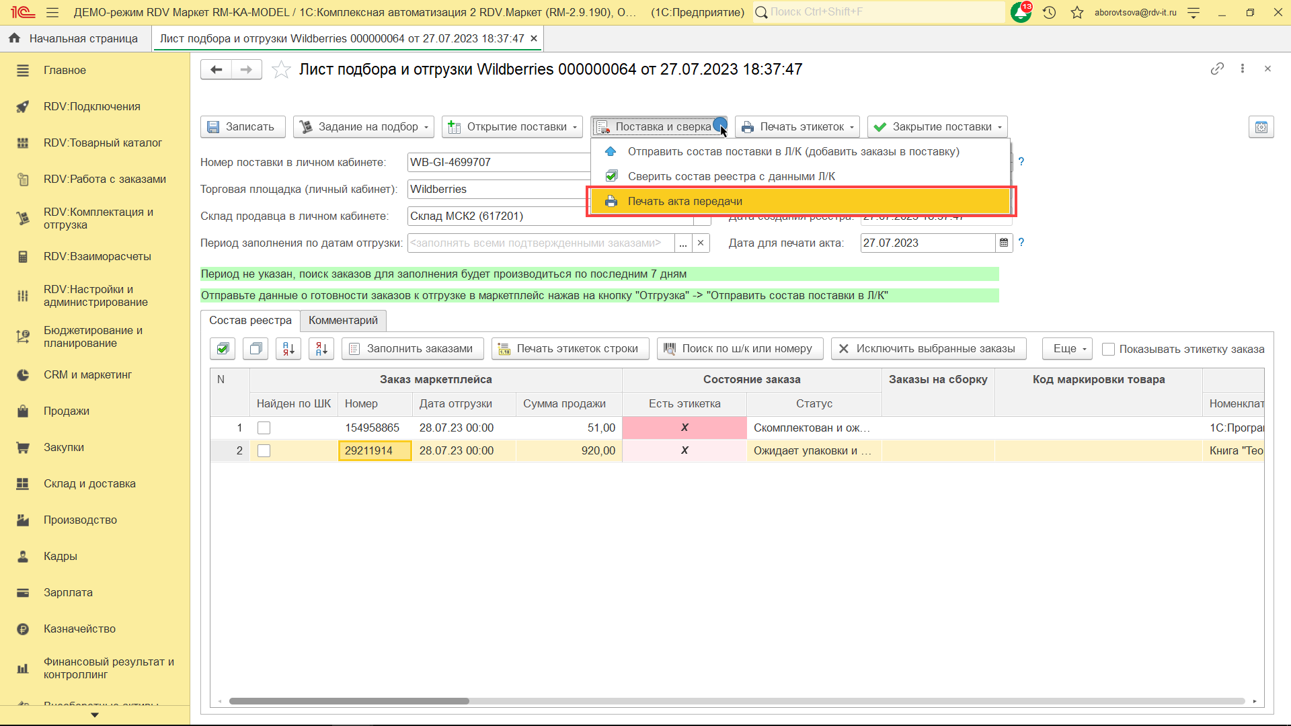
Task: Open the history clock icon
Action: [1049, 12]
